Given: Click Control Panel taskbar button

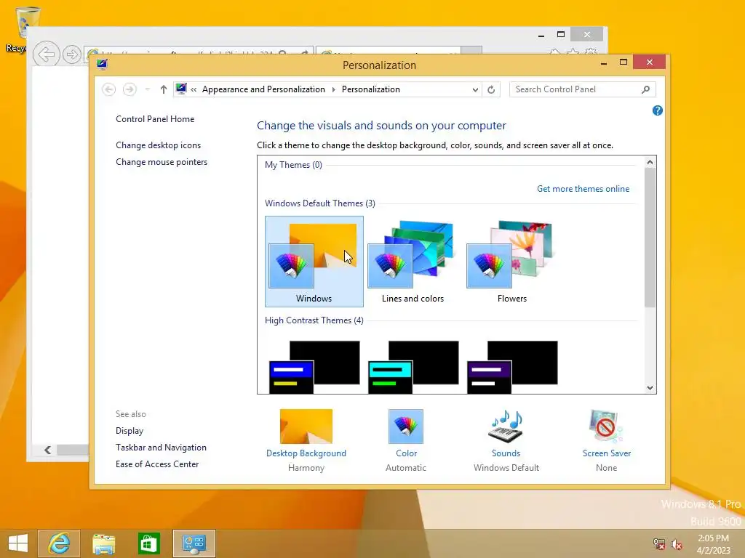Looking at the screenshot, I should [x=194, y=543].
